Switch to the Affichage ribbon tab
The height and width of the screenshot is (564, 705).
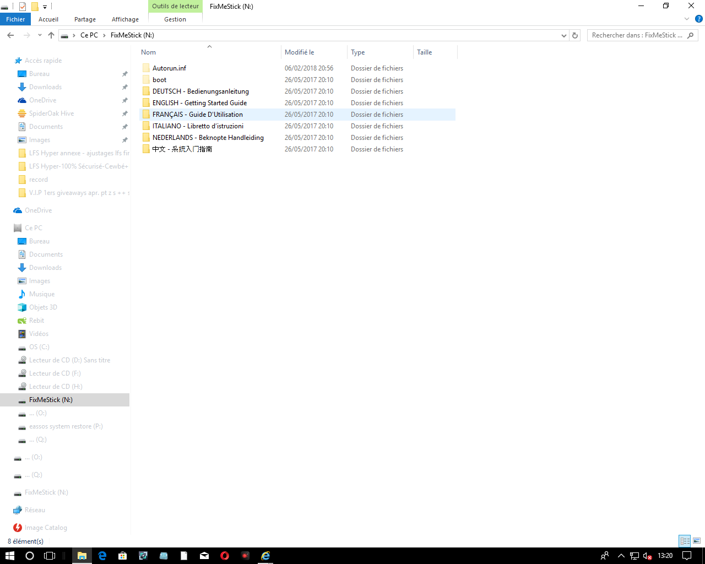point(125,19)
